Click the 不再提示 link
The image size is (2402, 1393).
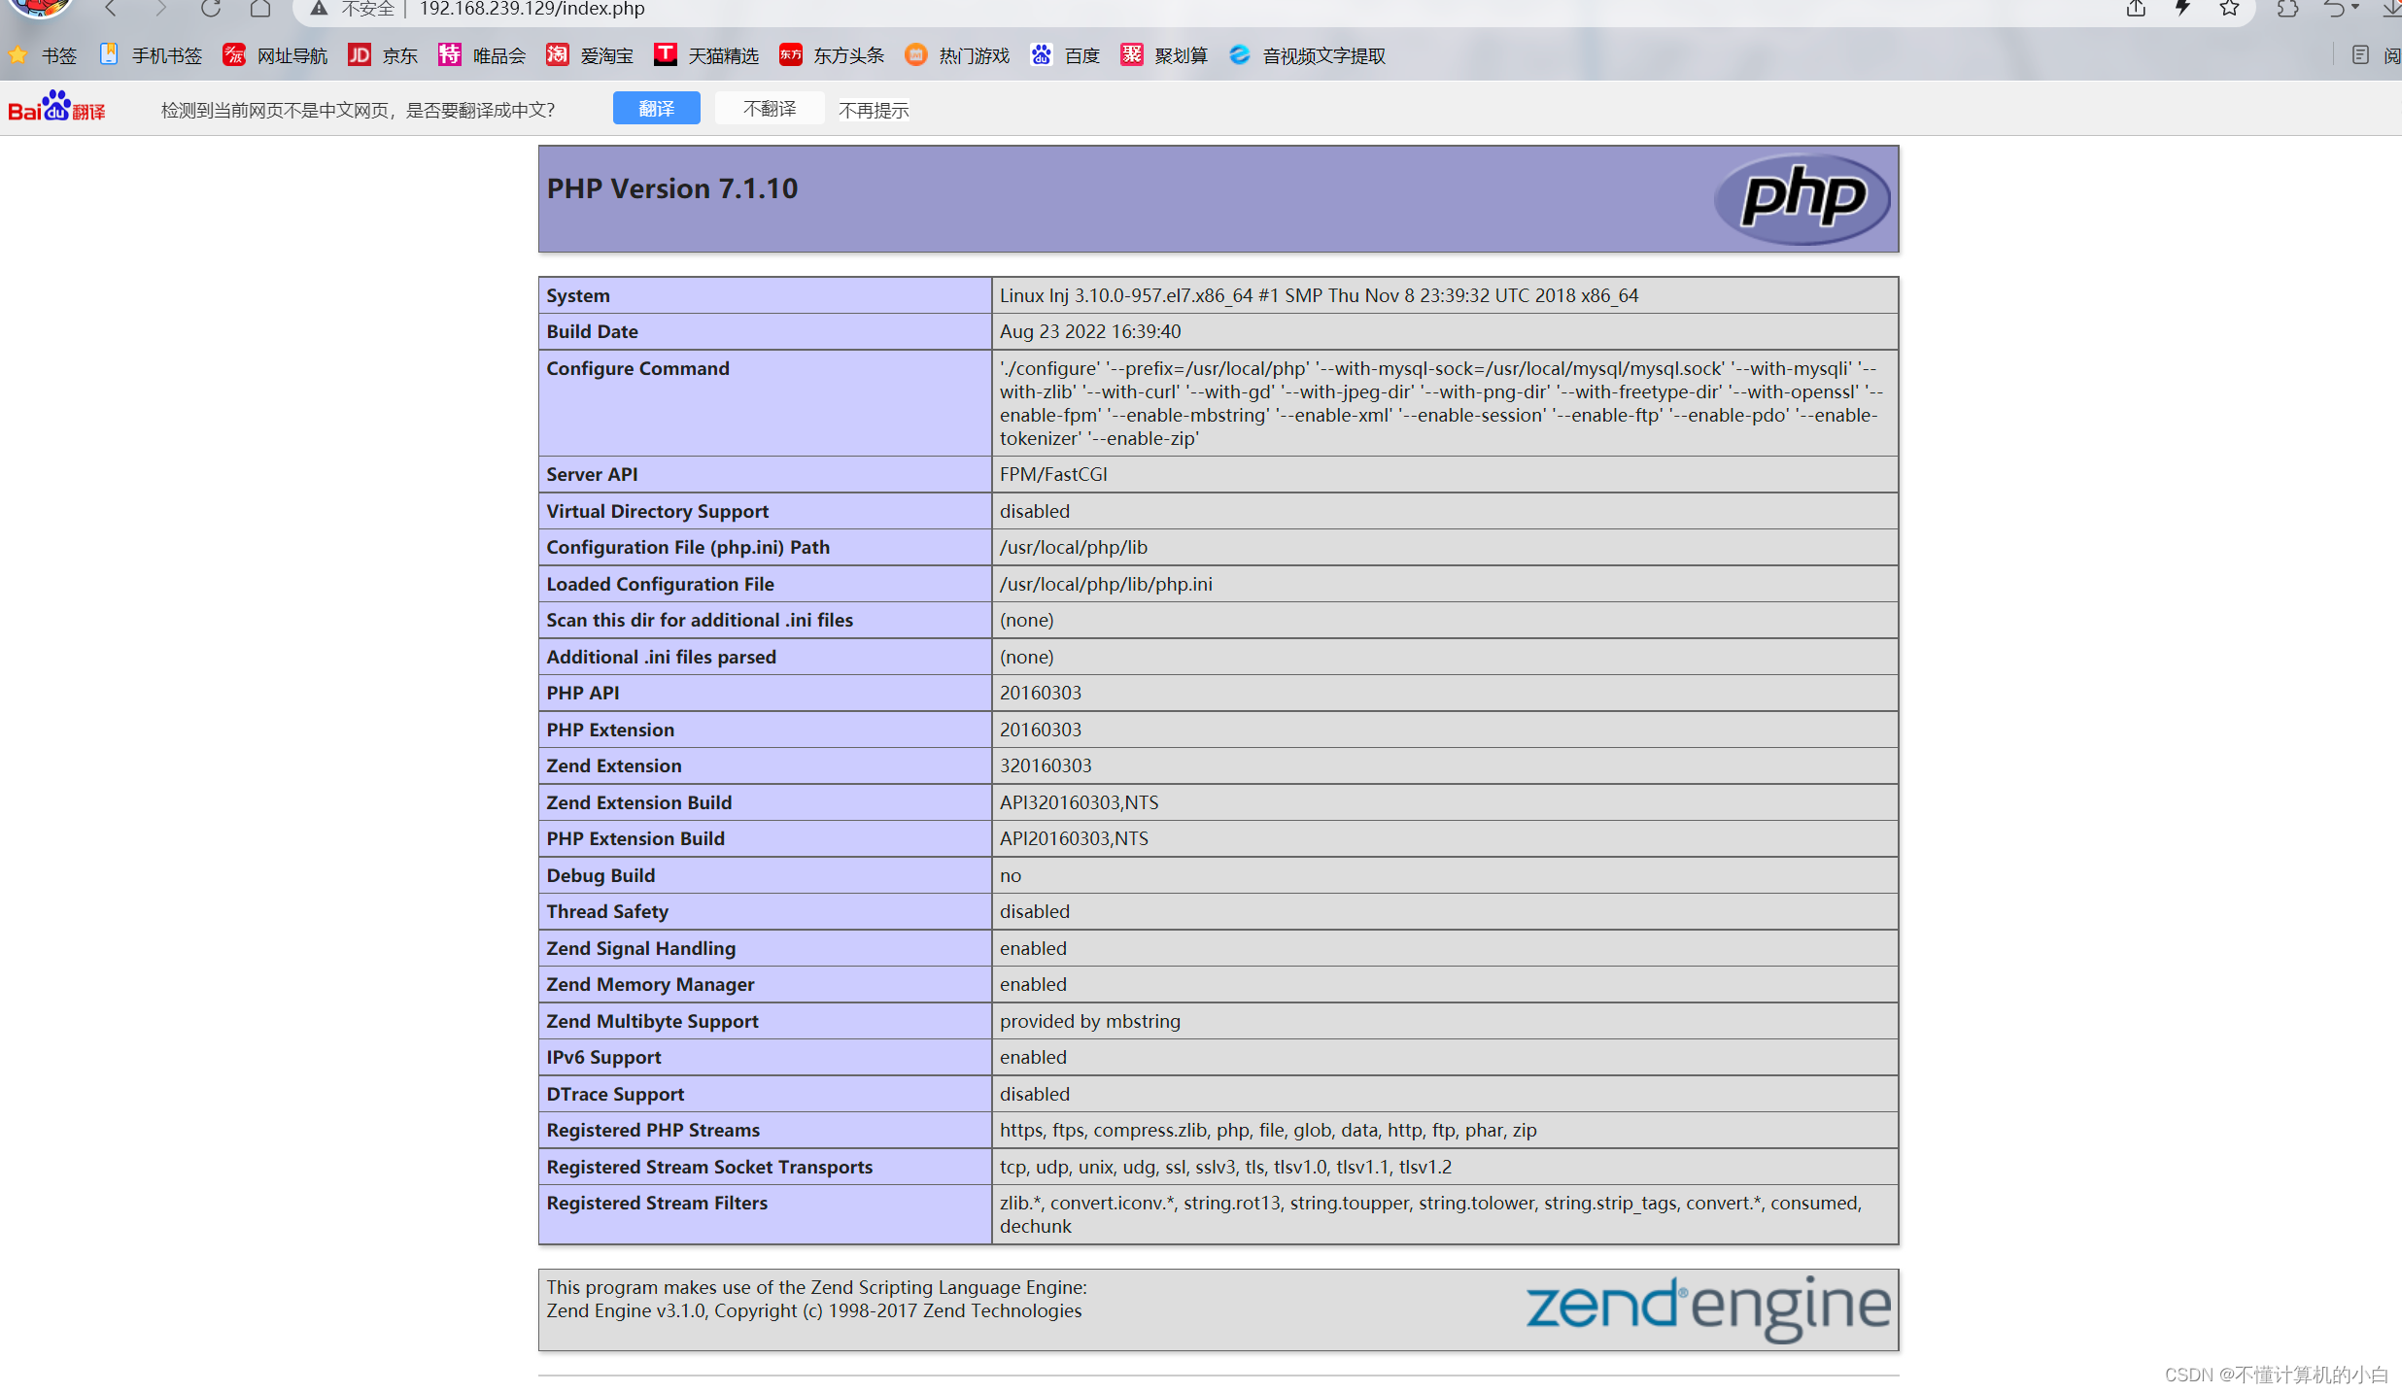[x=874, y=110]
